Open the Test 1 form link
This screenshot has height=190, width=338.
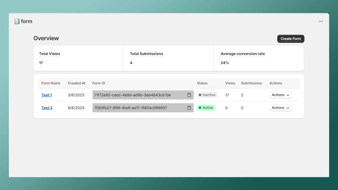[46, 95]
